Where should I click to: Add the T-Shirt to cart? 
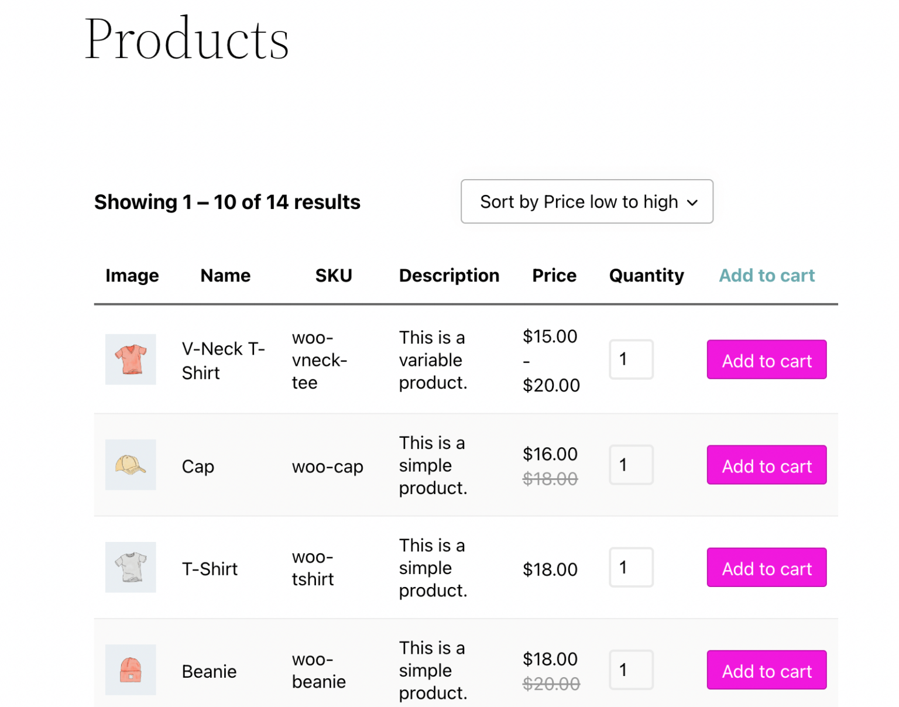(x=766, y=567)
